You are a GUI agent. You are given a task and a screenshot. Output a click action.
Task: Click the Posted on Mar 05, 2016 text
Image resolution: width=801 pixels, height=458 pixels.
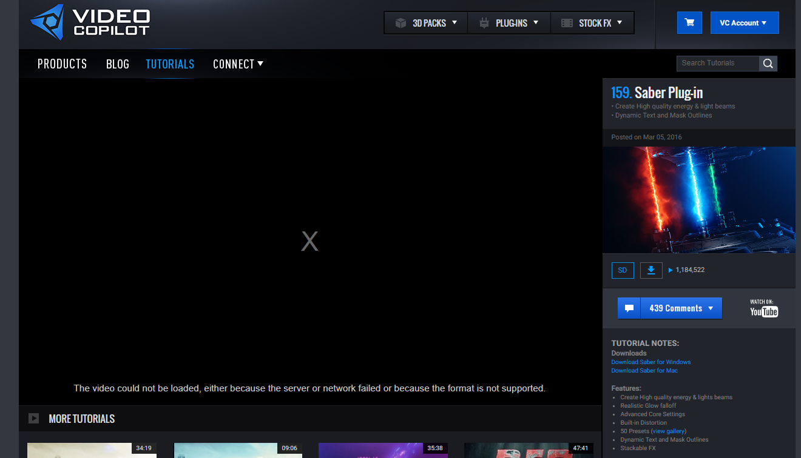click(646, 137)
